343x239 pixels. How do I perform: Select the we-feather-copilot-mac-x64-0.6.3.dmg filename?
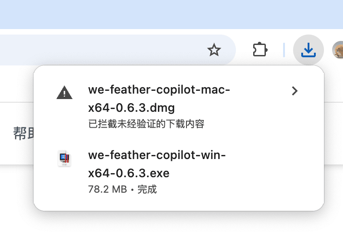pyautogui.click(x=159, y=91)
